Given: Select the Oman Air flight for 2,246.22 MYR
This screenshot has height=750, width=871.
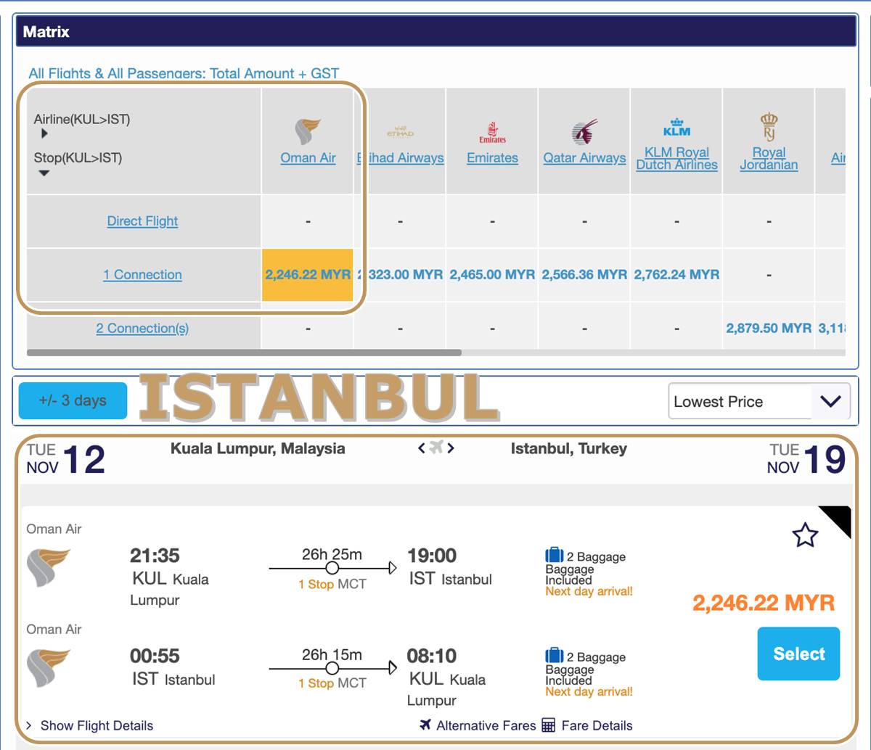Looking at the screenshot, I should pos(798,654).
